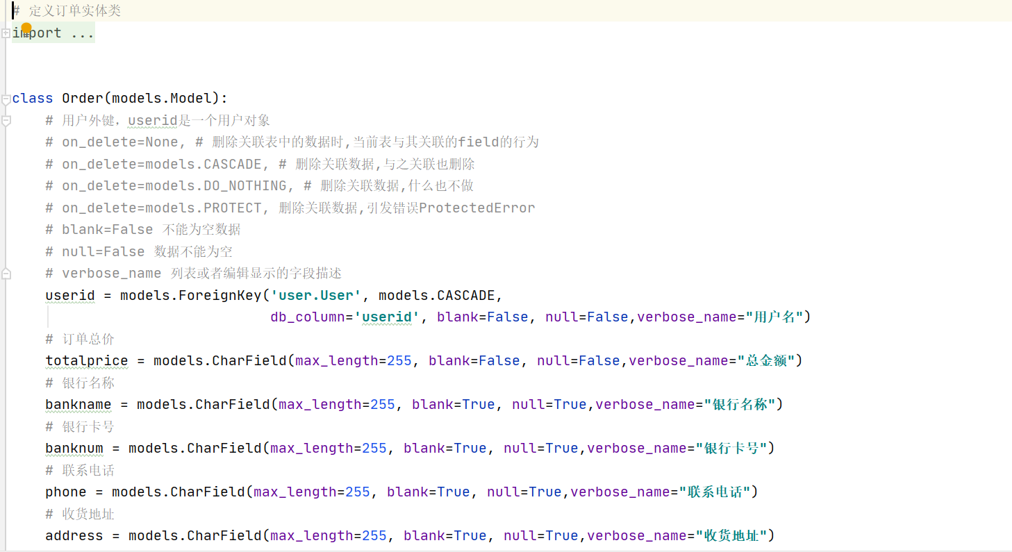Image resolution: width=1012 pixels, height=552 pixels.
Task: Click the verbose_name string "联系电话"
Action: click(715, 492)
